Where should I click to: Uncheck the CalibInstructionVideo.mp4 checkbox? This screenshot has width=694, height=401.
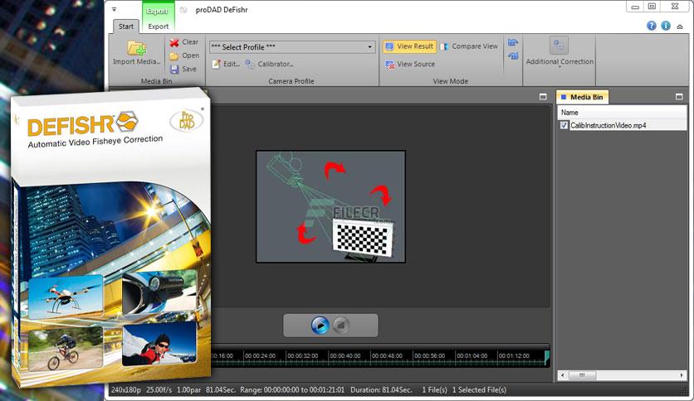tap(564, 125)
